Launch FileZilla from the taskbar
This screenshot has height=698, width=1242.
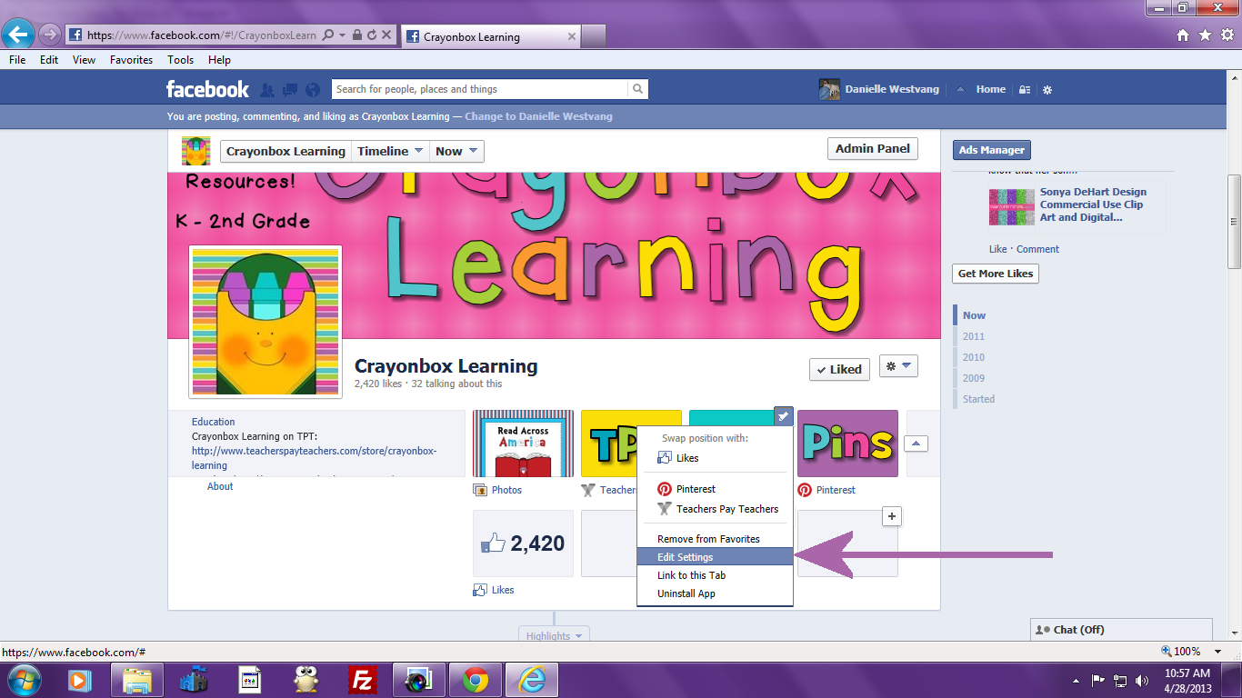(364, 679)
